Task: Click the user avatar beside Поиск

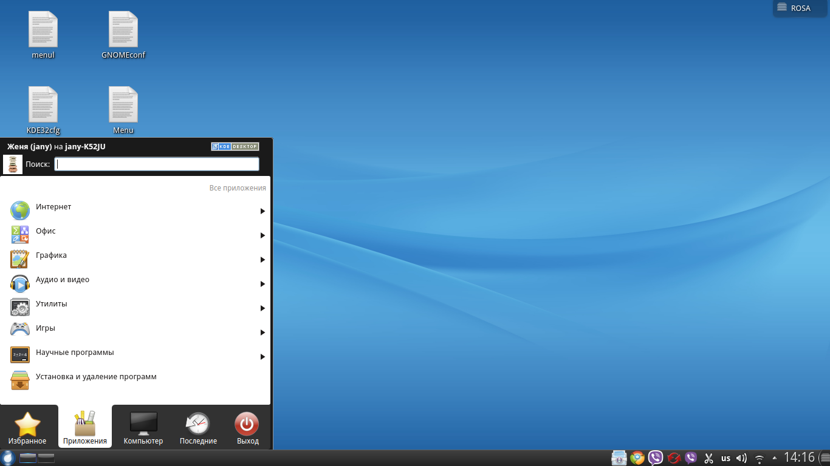Action: pyautogui.click(x=13, y=164)
